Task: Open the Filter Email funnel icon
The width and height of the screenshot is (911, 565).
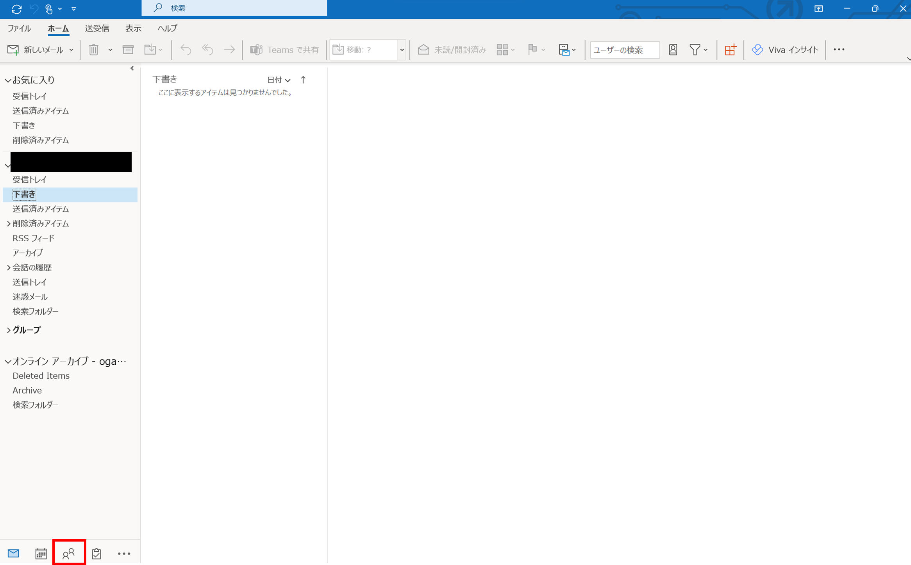Action: [698, 50]
